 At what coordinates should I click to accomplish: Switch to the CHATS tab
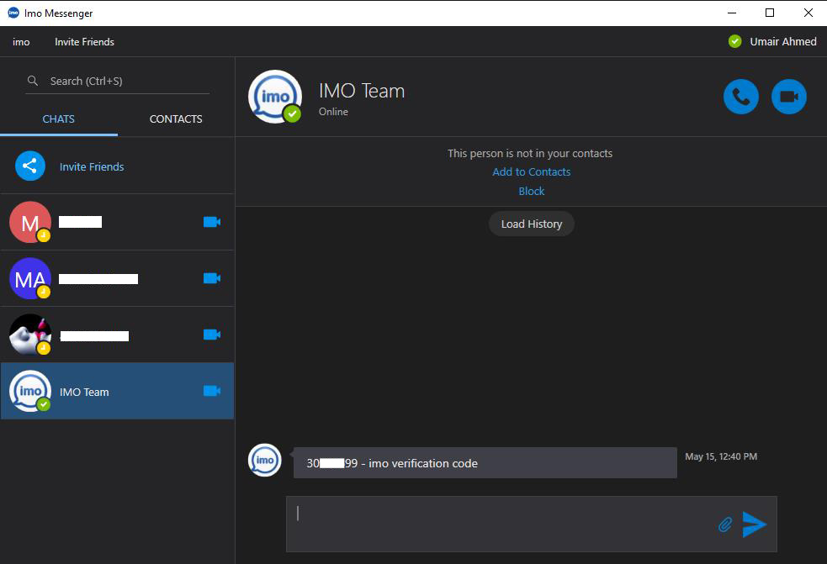click(59, 119)
